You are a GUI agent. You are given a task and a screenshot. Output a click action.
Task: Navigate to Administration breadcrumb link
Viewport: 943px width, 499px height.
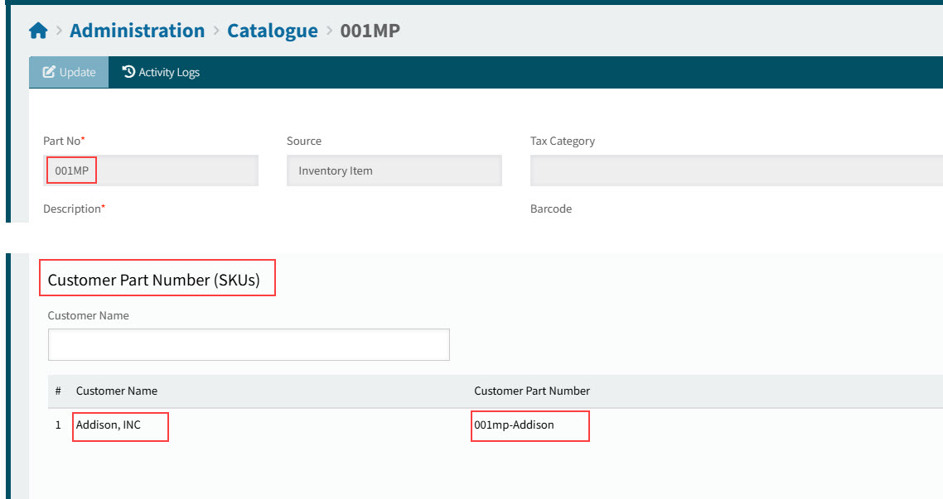click(x=137, y=31)
